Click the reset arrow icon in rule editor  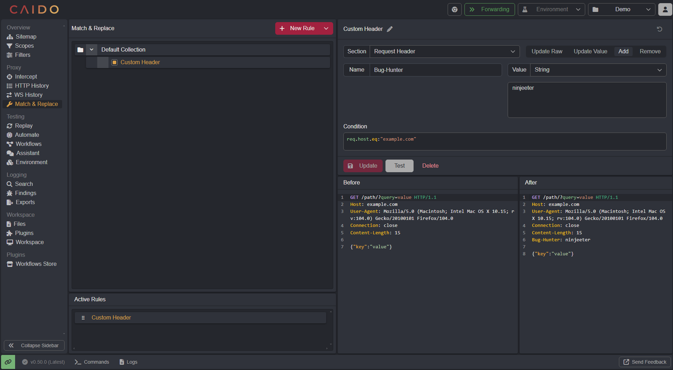[659, 29]
